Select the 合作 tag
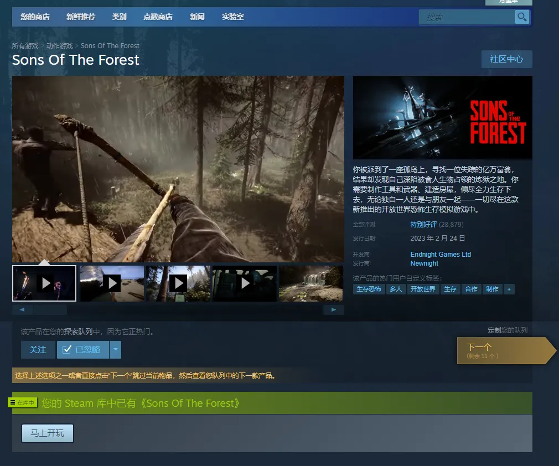559x466 pixels. pyautogui.click(x=472, y=289)
